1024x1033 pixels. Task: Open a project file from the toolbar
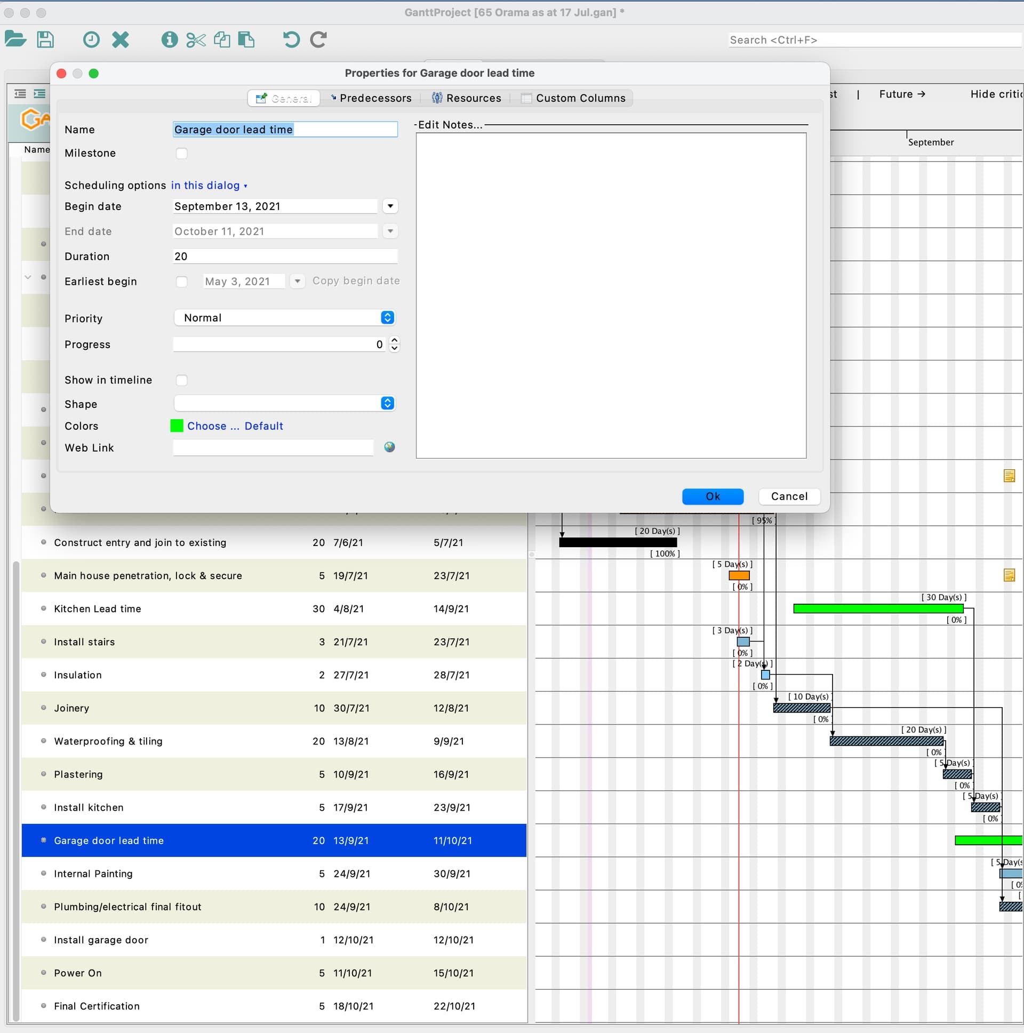[x=15, y=39]
